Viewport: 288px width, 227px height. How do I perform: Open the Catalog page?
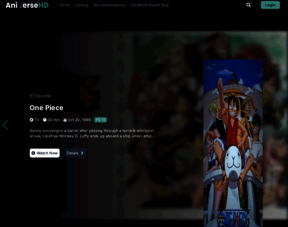pyautogui.click(x=81, y=5)
